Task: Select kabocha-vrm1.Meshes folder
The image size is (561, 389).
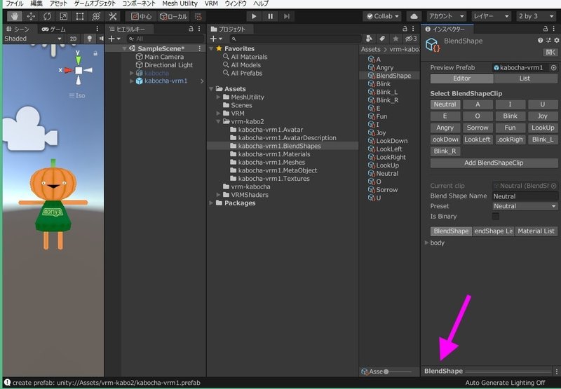Action: pos(271,163)
